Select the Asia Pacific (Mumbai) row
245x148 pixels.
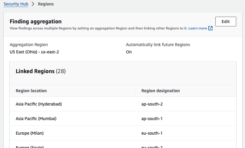(36, 119)
